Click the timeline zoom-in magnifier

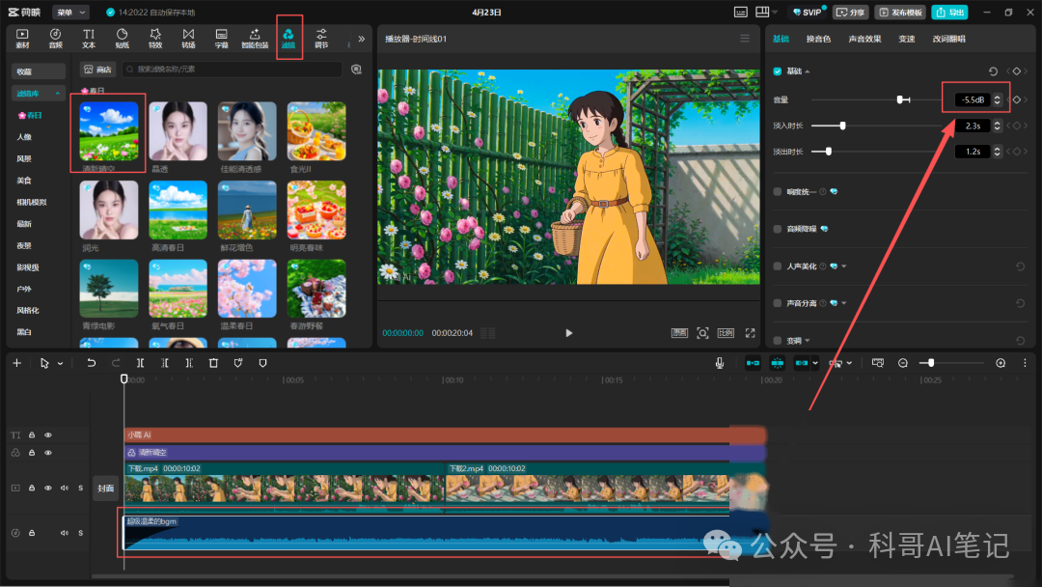(x=1001, y=363)
